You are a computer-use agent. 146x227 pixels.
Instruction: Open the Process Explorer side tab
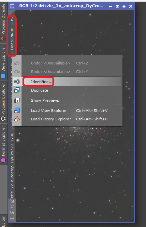3,102
